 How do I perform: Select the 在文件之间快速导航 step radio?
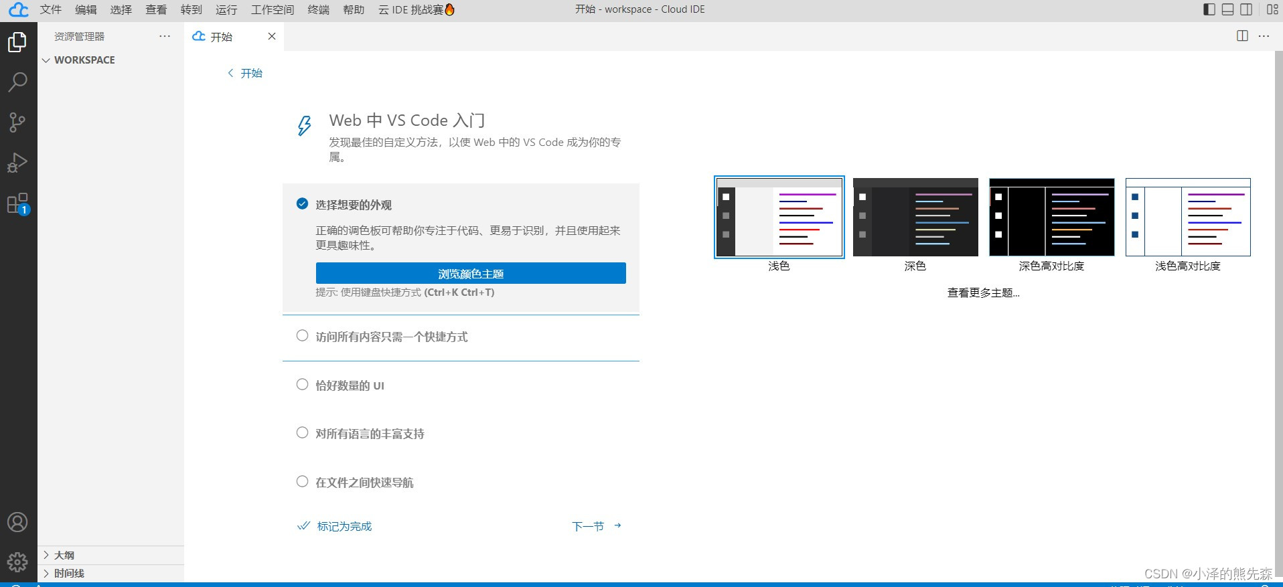click(x=302, y=481)
